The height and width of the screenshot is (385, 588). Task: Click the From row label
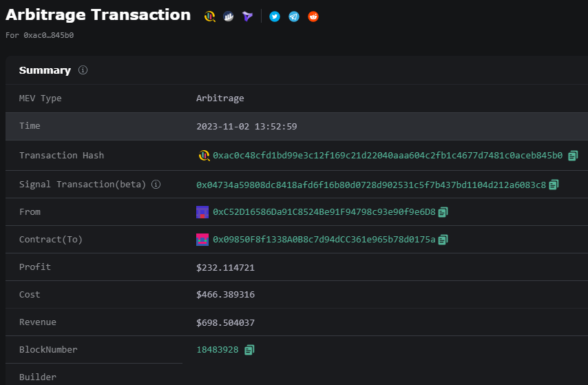[x=30, y=212]
